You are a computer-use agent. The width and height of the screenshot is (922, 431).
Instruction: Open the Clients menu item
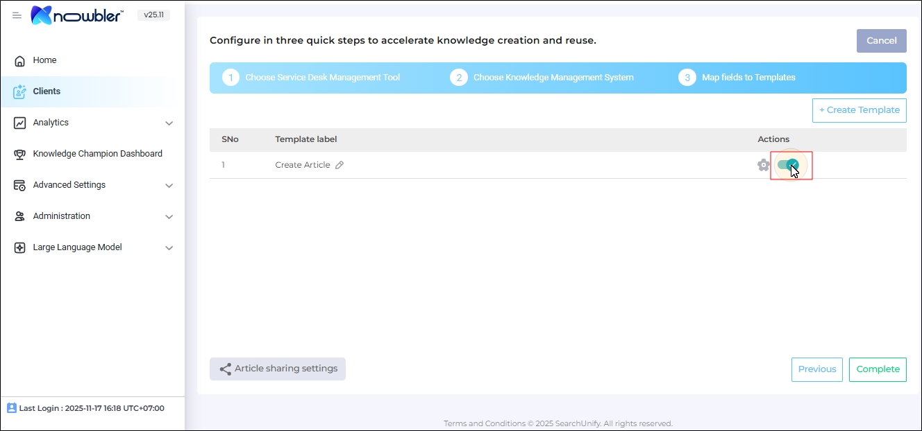click(x=47, y=91)
